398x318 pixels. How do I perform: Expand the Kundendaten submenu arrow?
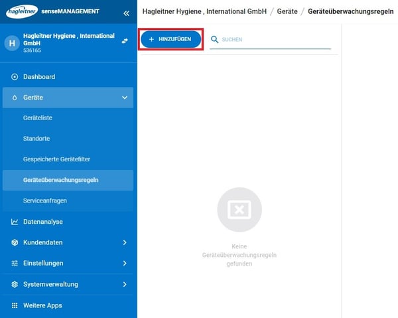(x=125, y=243)
